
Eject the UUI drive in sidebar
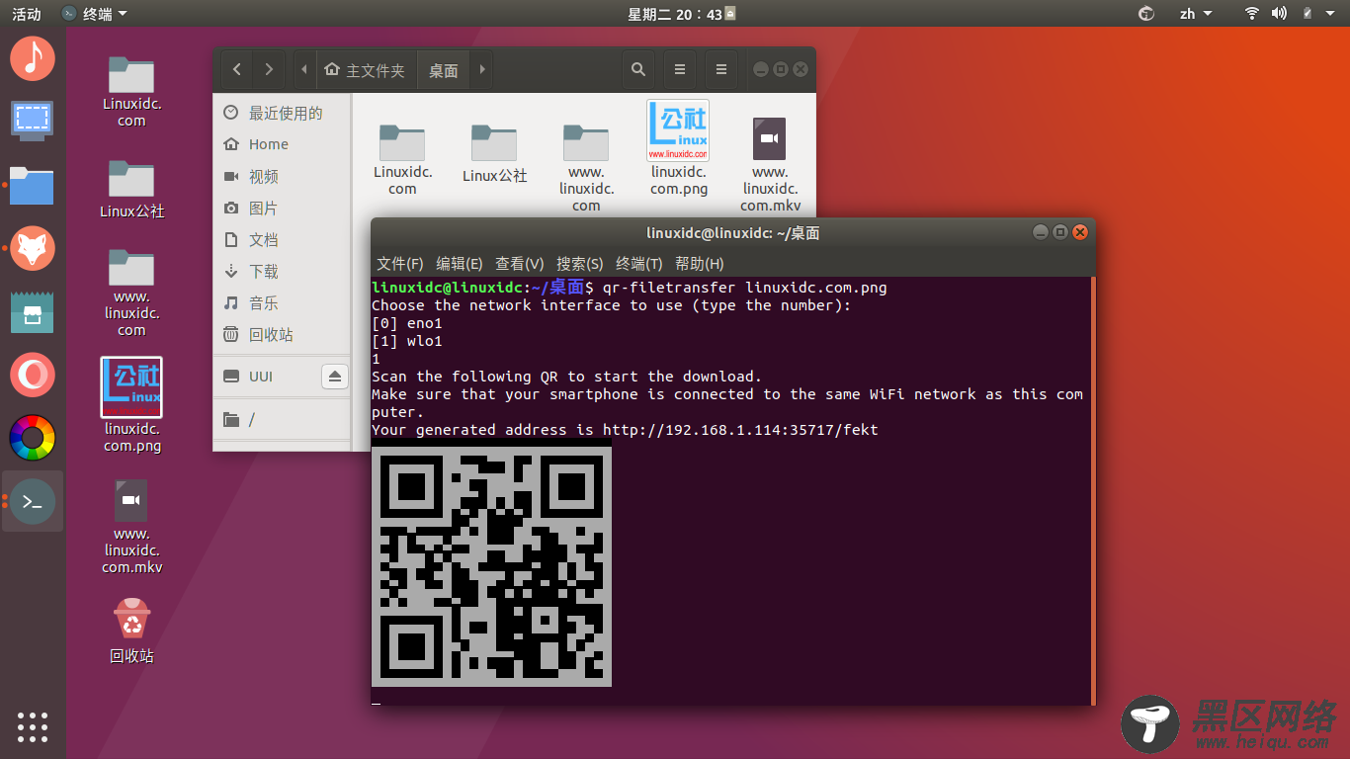coord(334,377)
